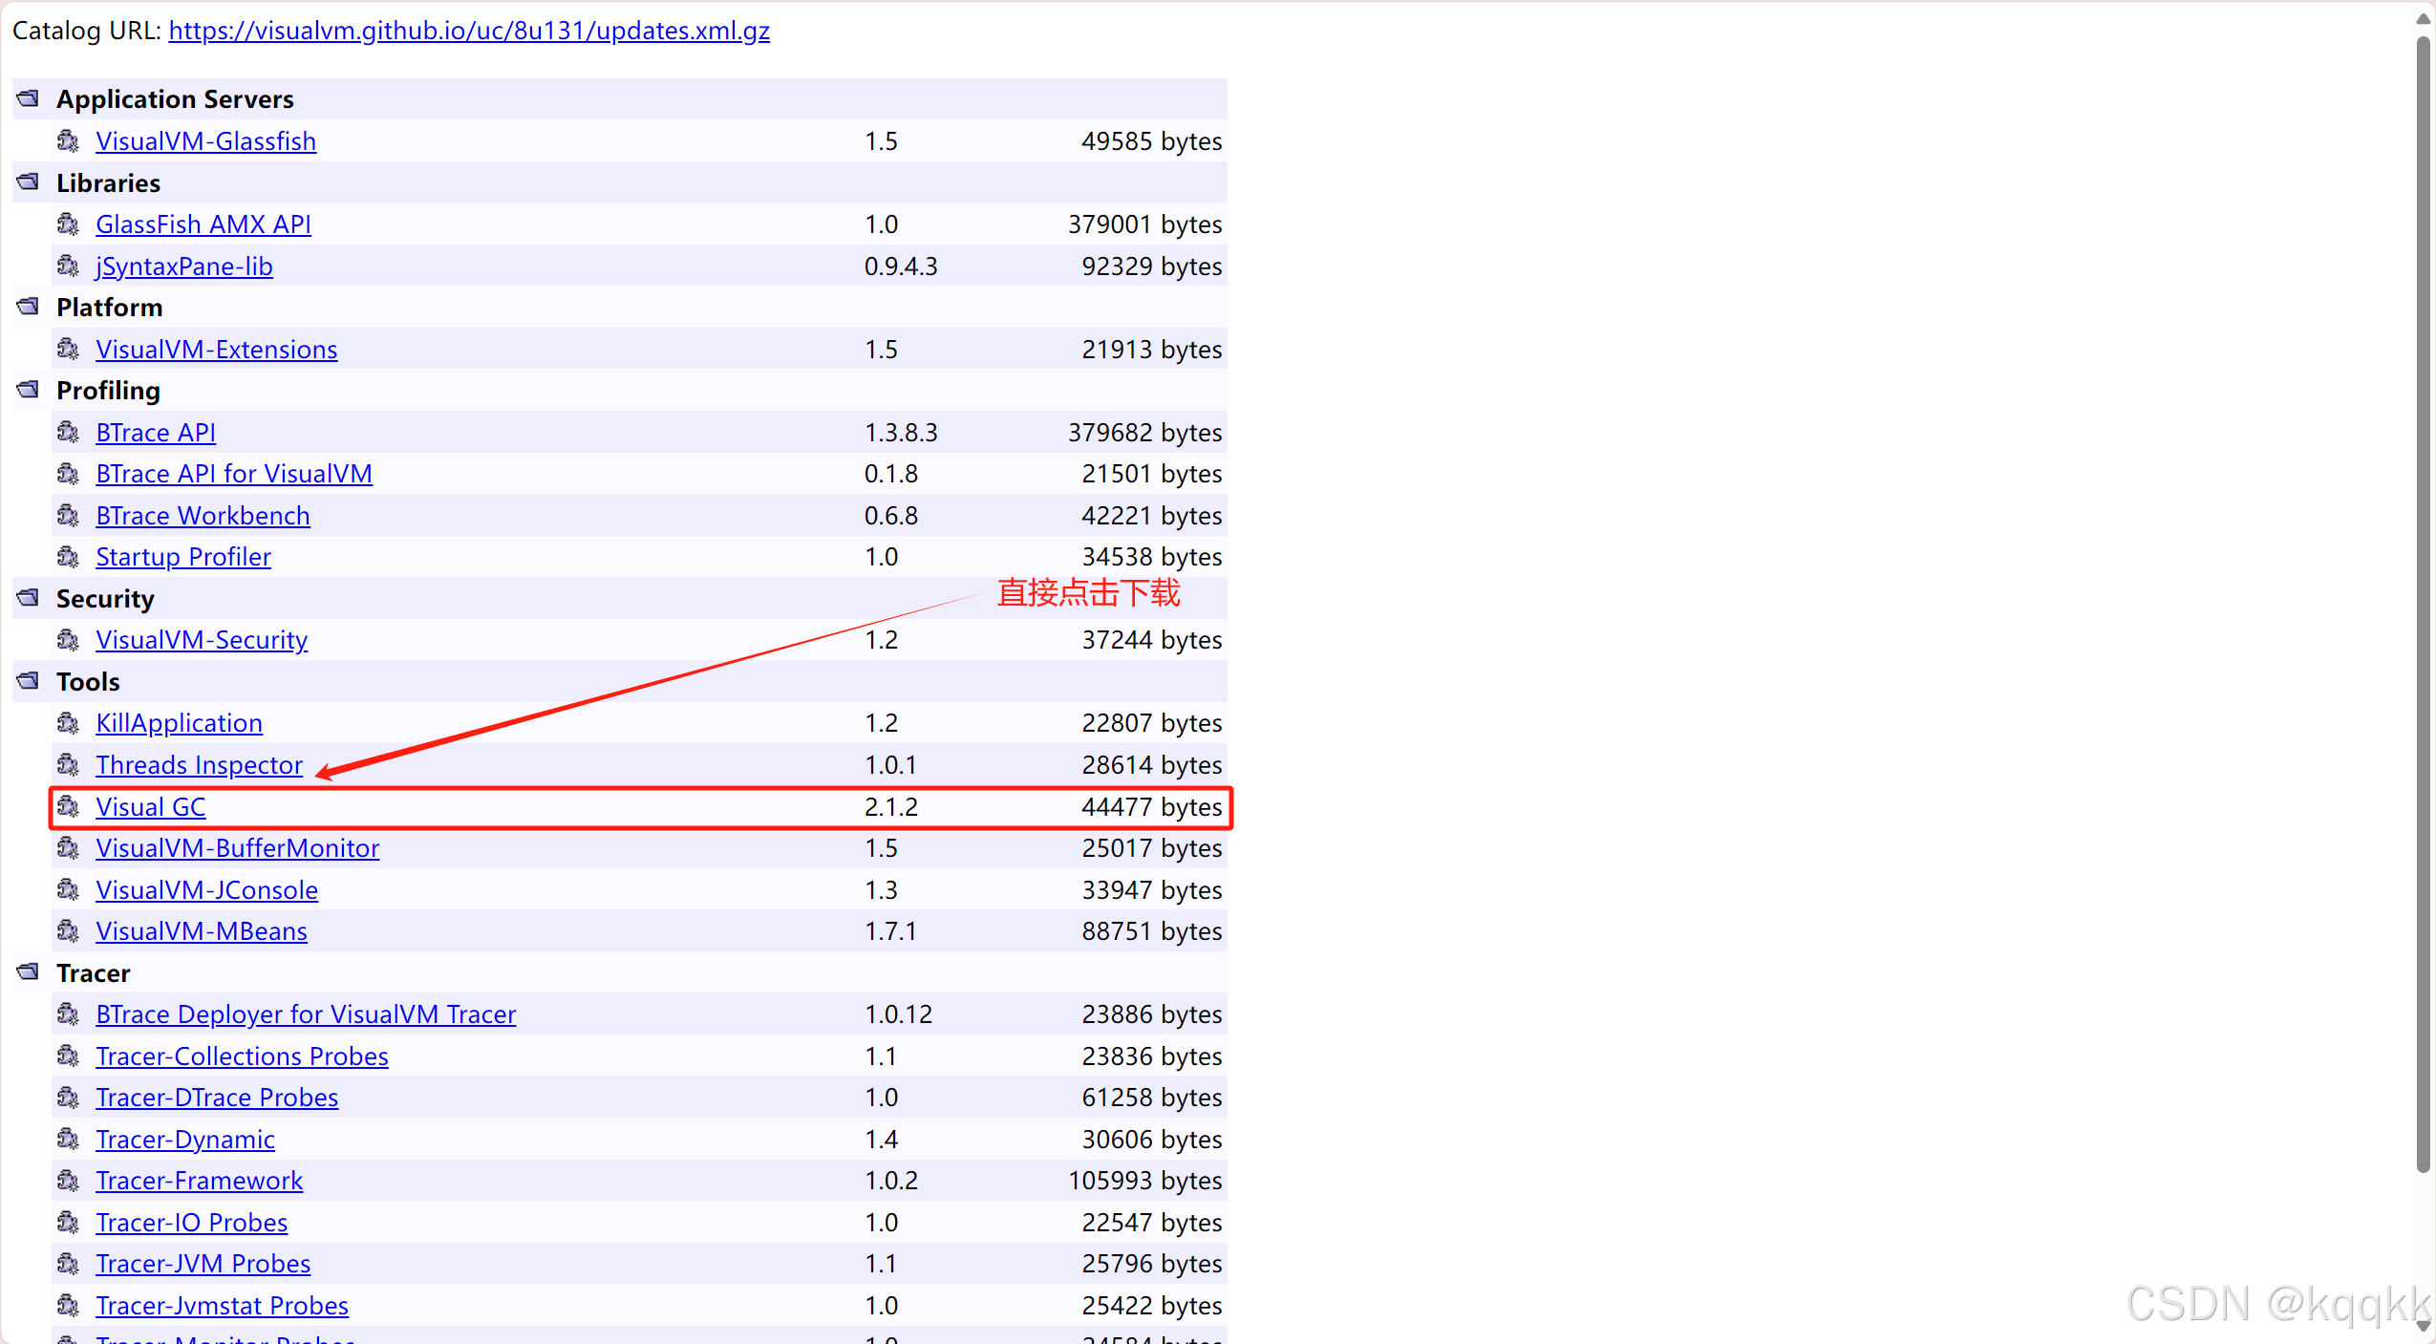This screenshot has width=2436, height=1344.
Task: Click plugin icon beside BTrace Workbench
Action: [68, 516]
